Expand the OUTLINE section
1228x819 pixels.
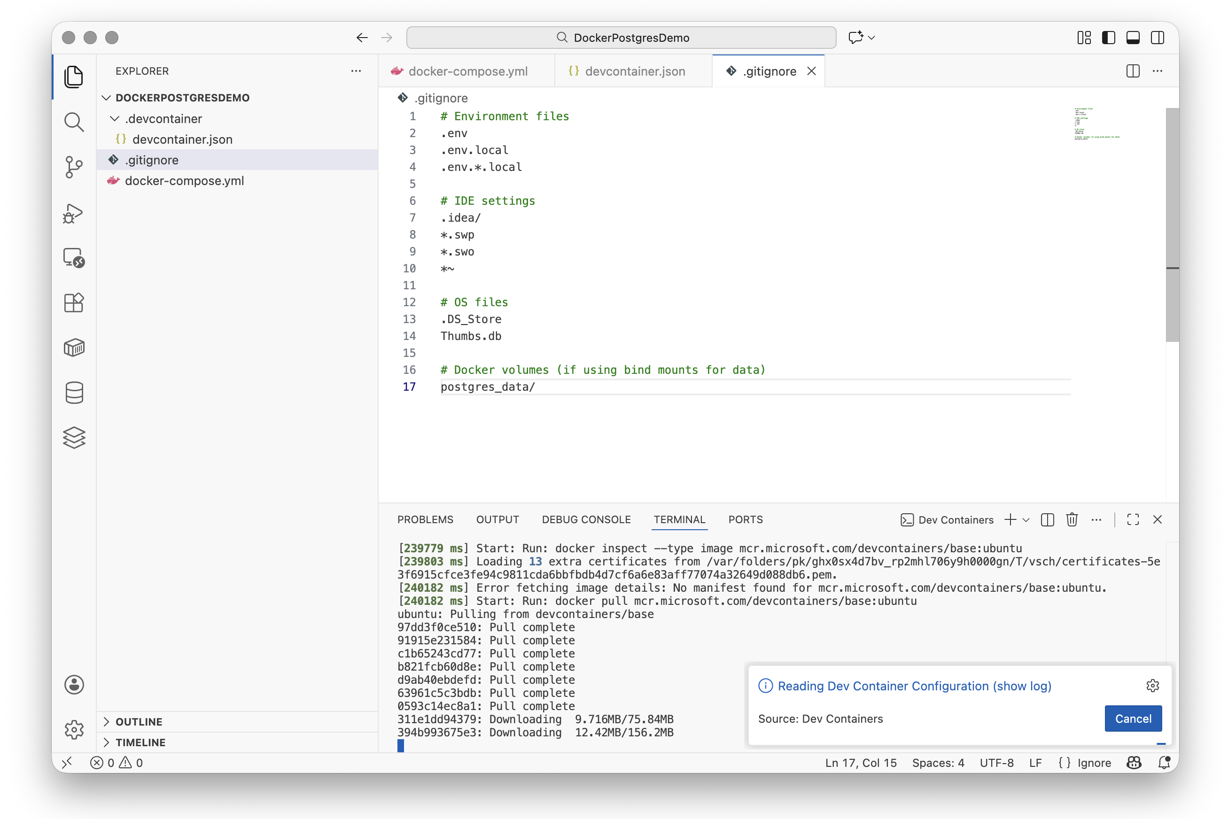coord(139,721)
